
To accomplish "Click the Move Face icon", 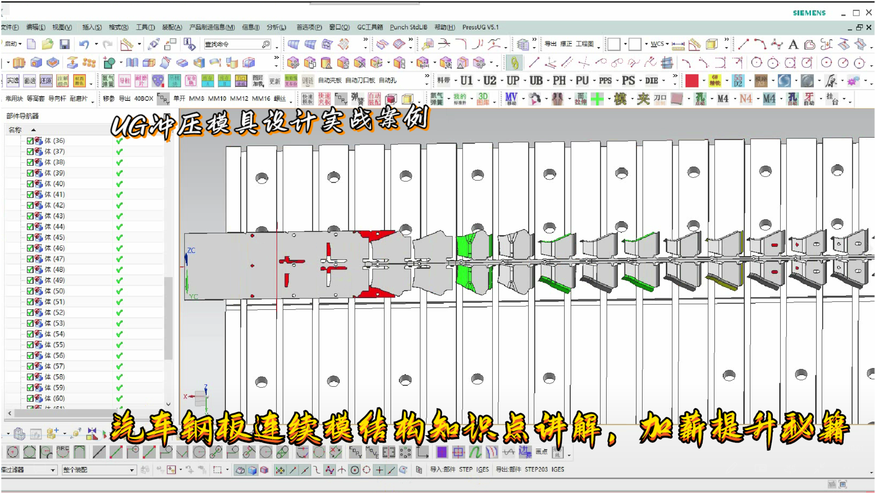I will coord(292,62).
